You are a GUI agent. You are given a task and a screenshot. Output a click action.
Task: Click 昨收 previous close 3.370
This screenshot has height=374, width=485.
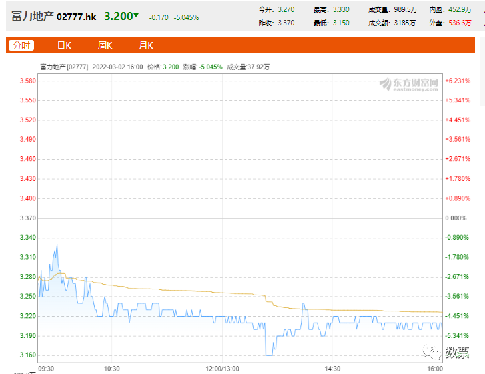pos(286,23)
